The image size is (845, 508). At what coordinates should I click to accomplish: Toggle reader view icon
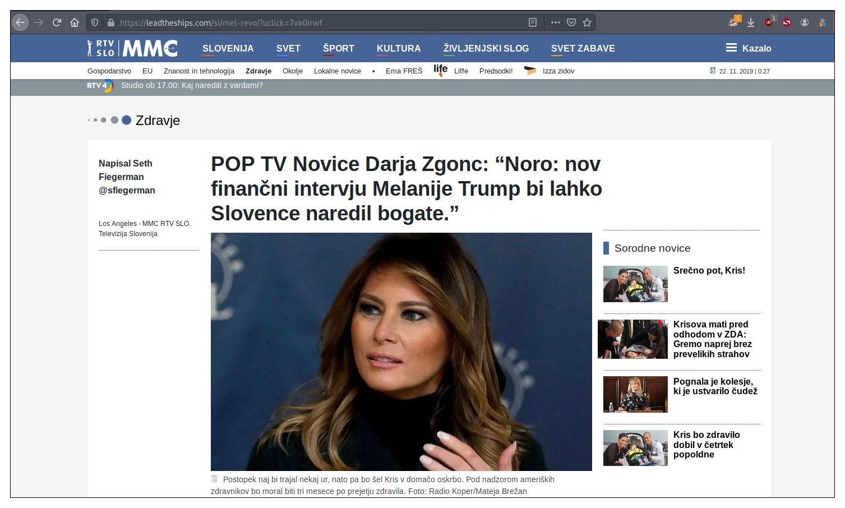533,22
